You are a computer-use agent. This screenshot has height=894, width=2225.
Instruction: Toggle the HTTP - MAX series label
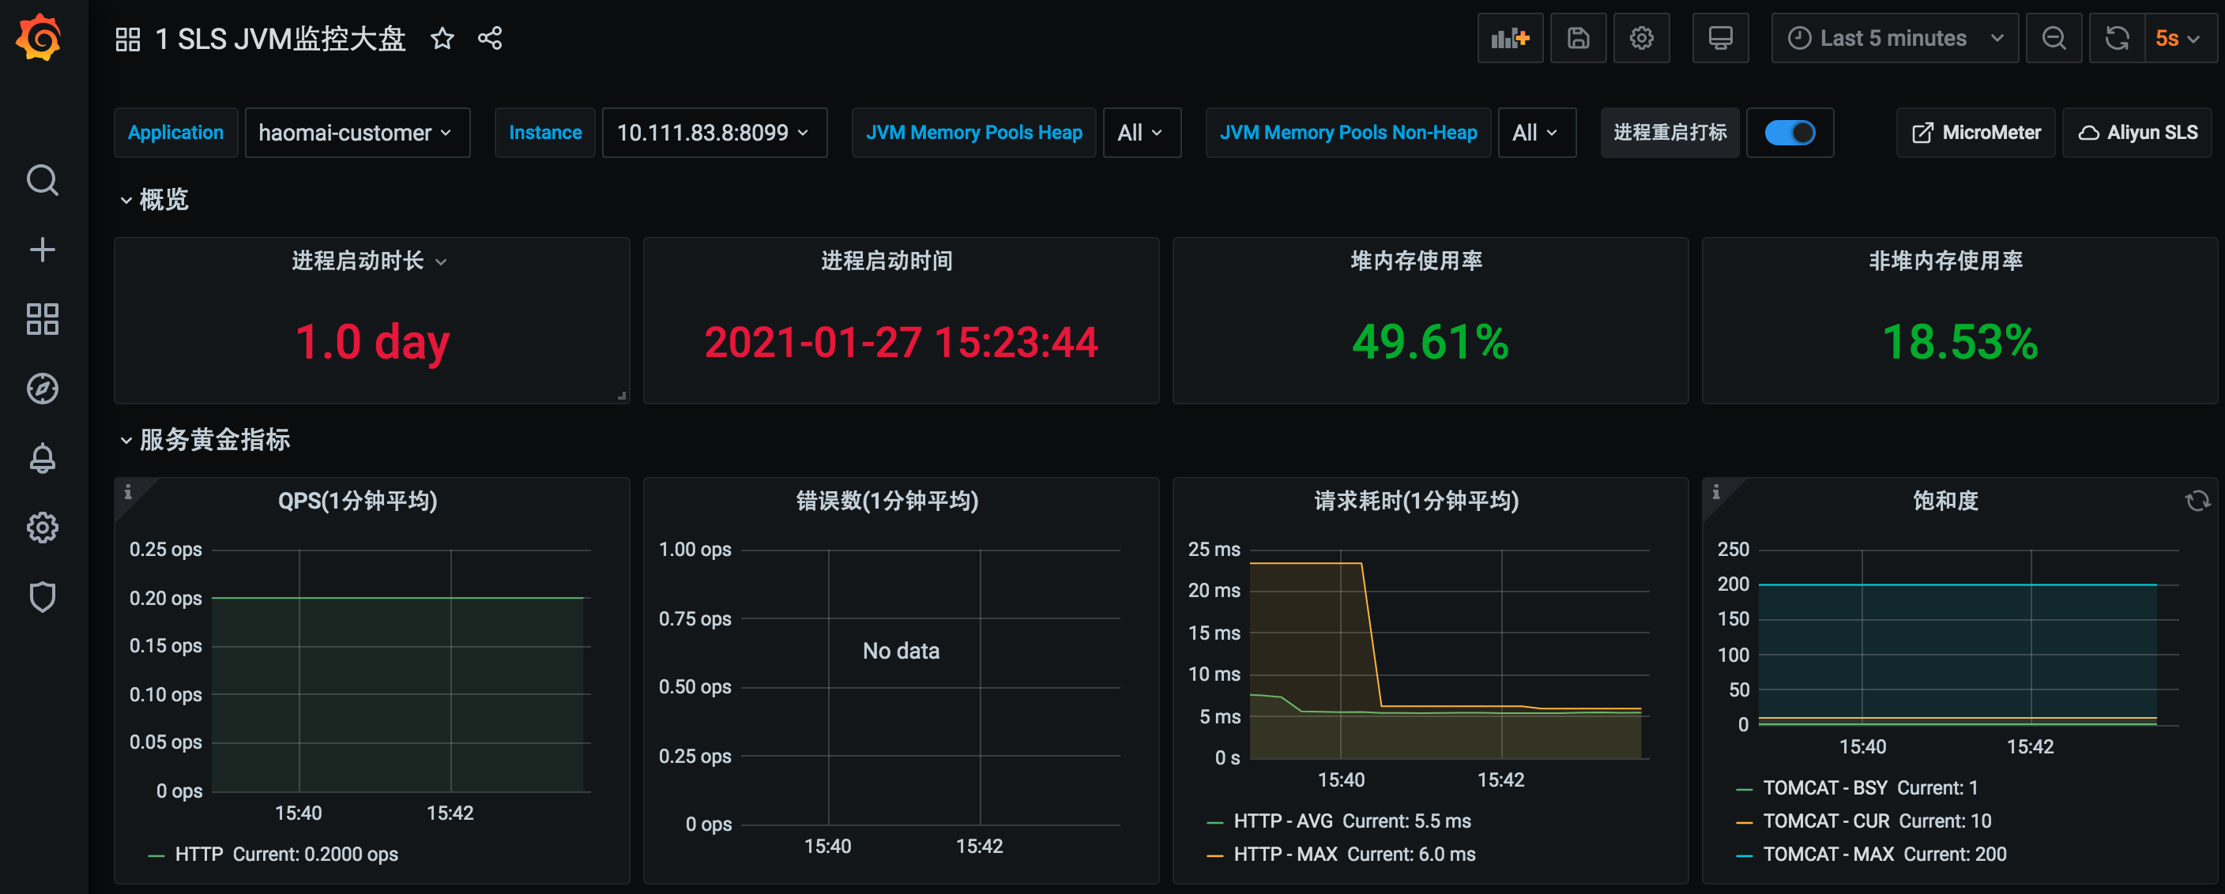tap(1286, 855)
